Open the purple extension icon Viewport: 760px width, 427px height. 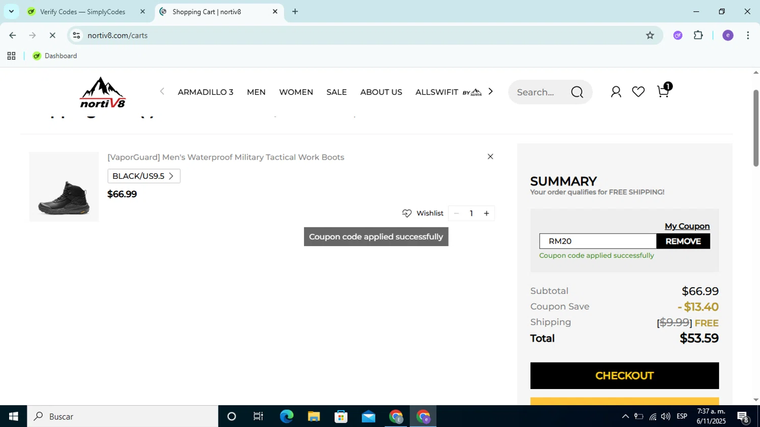[x=678, y=35]
